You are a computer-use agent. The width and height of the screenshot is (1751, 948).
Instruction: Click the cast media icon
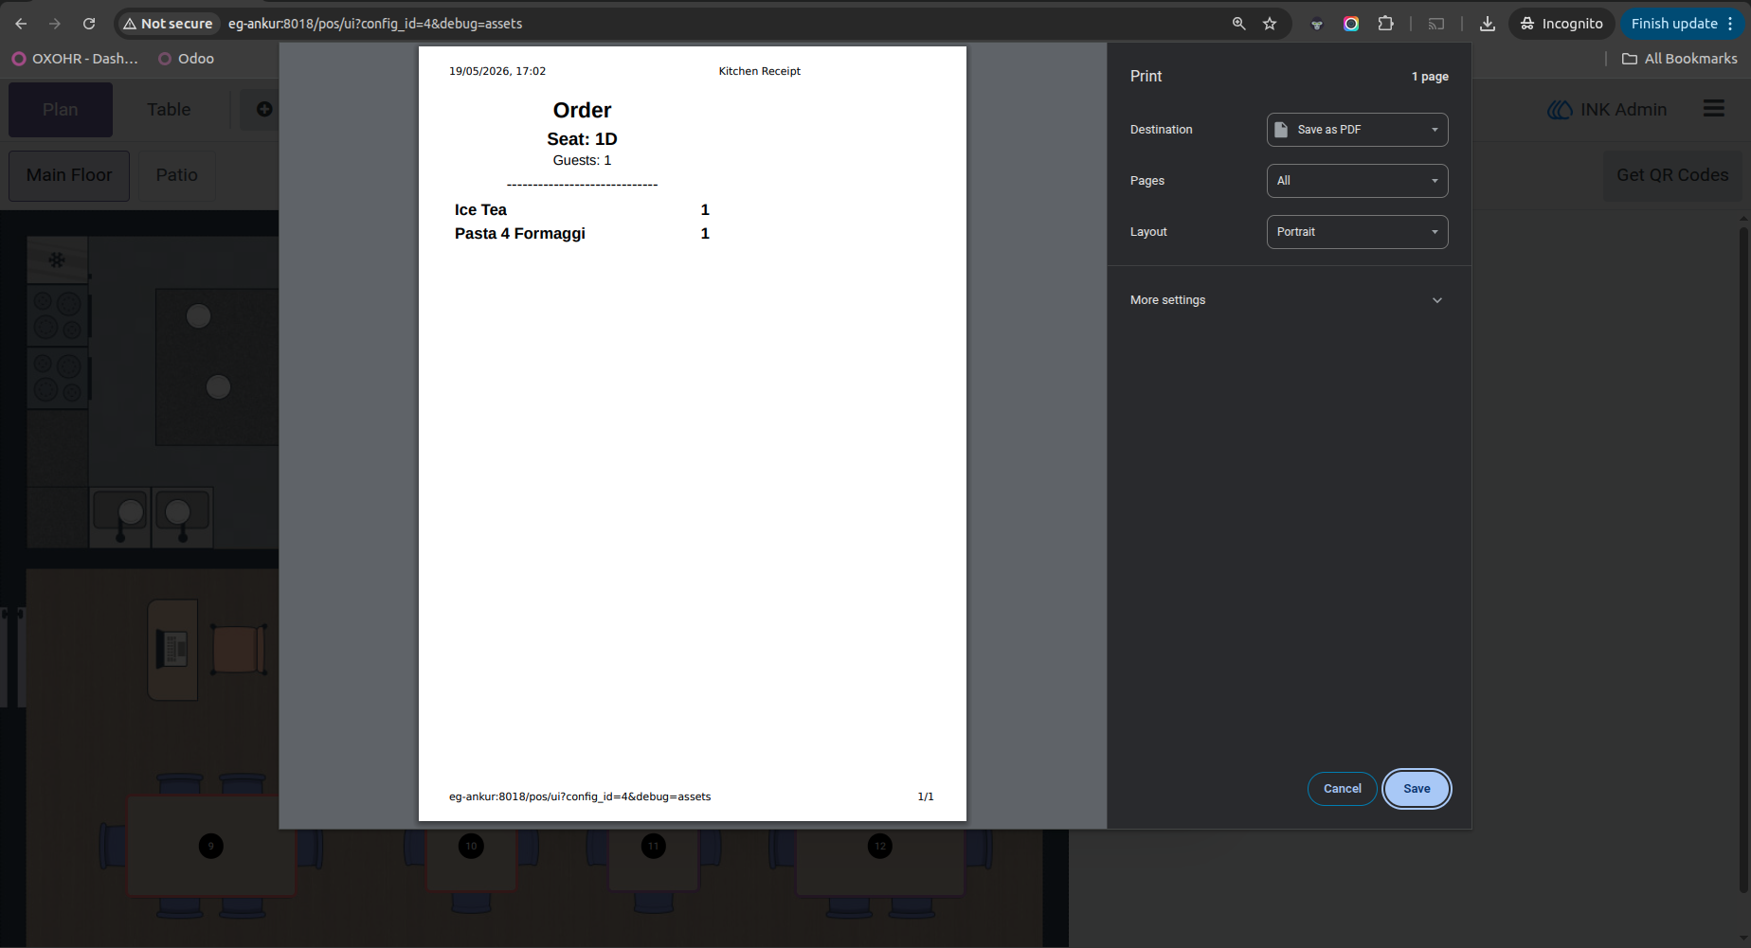pos(1436,24)
